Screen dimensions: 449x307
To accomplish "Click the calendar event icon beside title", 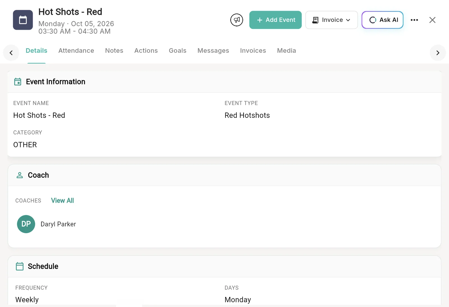I will click(x=23, y=20).
